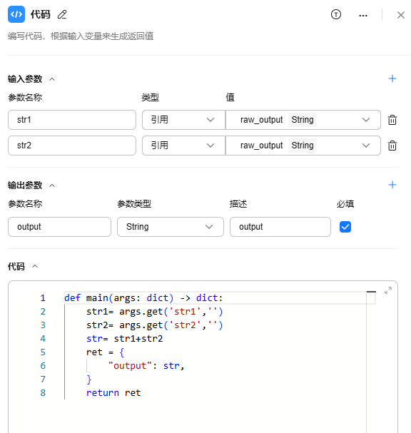Screen dimensions: 411x433
Task: Open the 引用 type dropdown for str1
Action: point(183,120)
